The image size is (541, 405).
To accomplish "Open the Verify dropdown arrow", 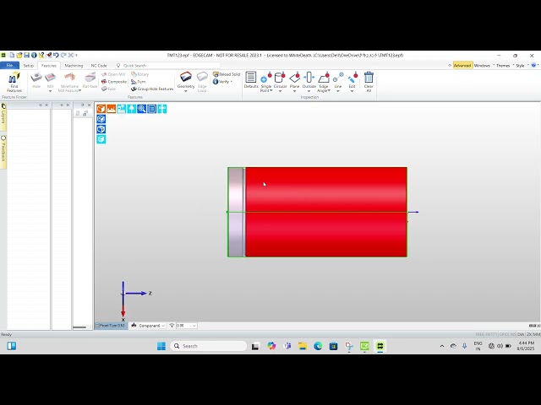I will 231,82.
